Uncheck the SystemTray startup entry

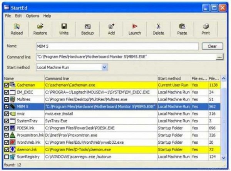[7, 121]
